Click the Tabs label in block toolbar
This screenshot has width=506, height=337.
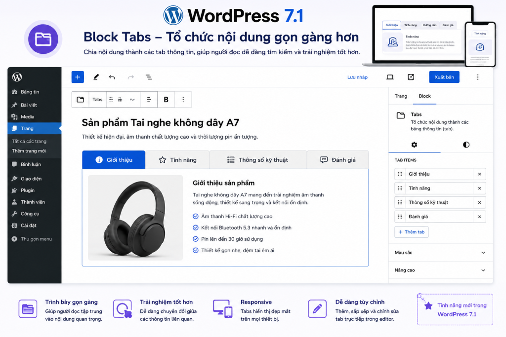click(97, 100)
